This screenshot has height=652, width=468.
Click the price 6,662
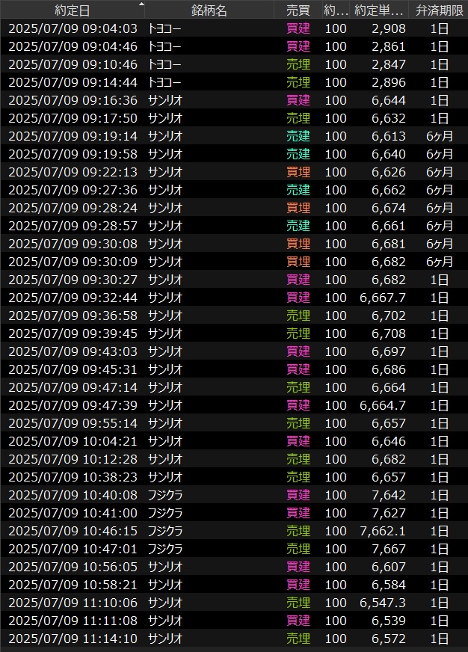(389, 190)
